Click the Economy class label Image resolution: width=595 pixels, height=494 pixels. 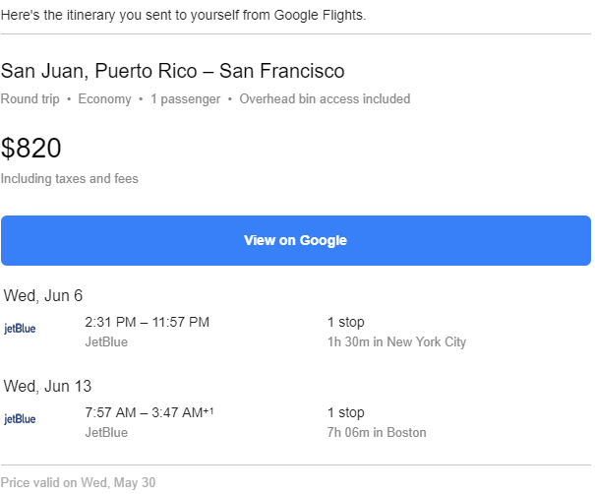(x=104, y=99)
